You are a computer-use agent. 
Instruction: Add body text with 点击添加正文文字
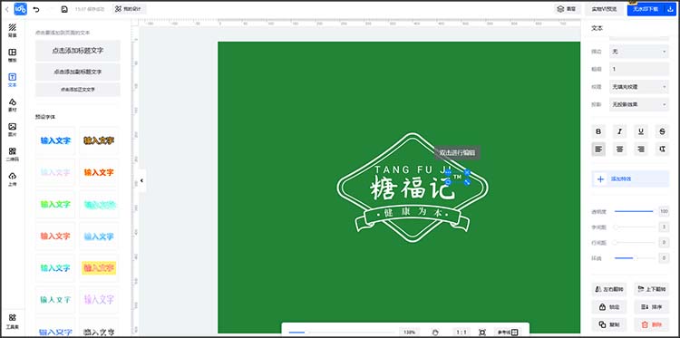click(78, 90)
